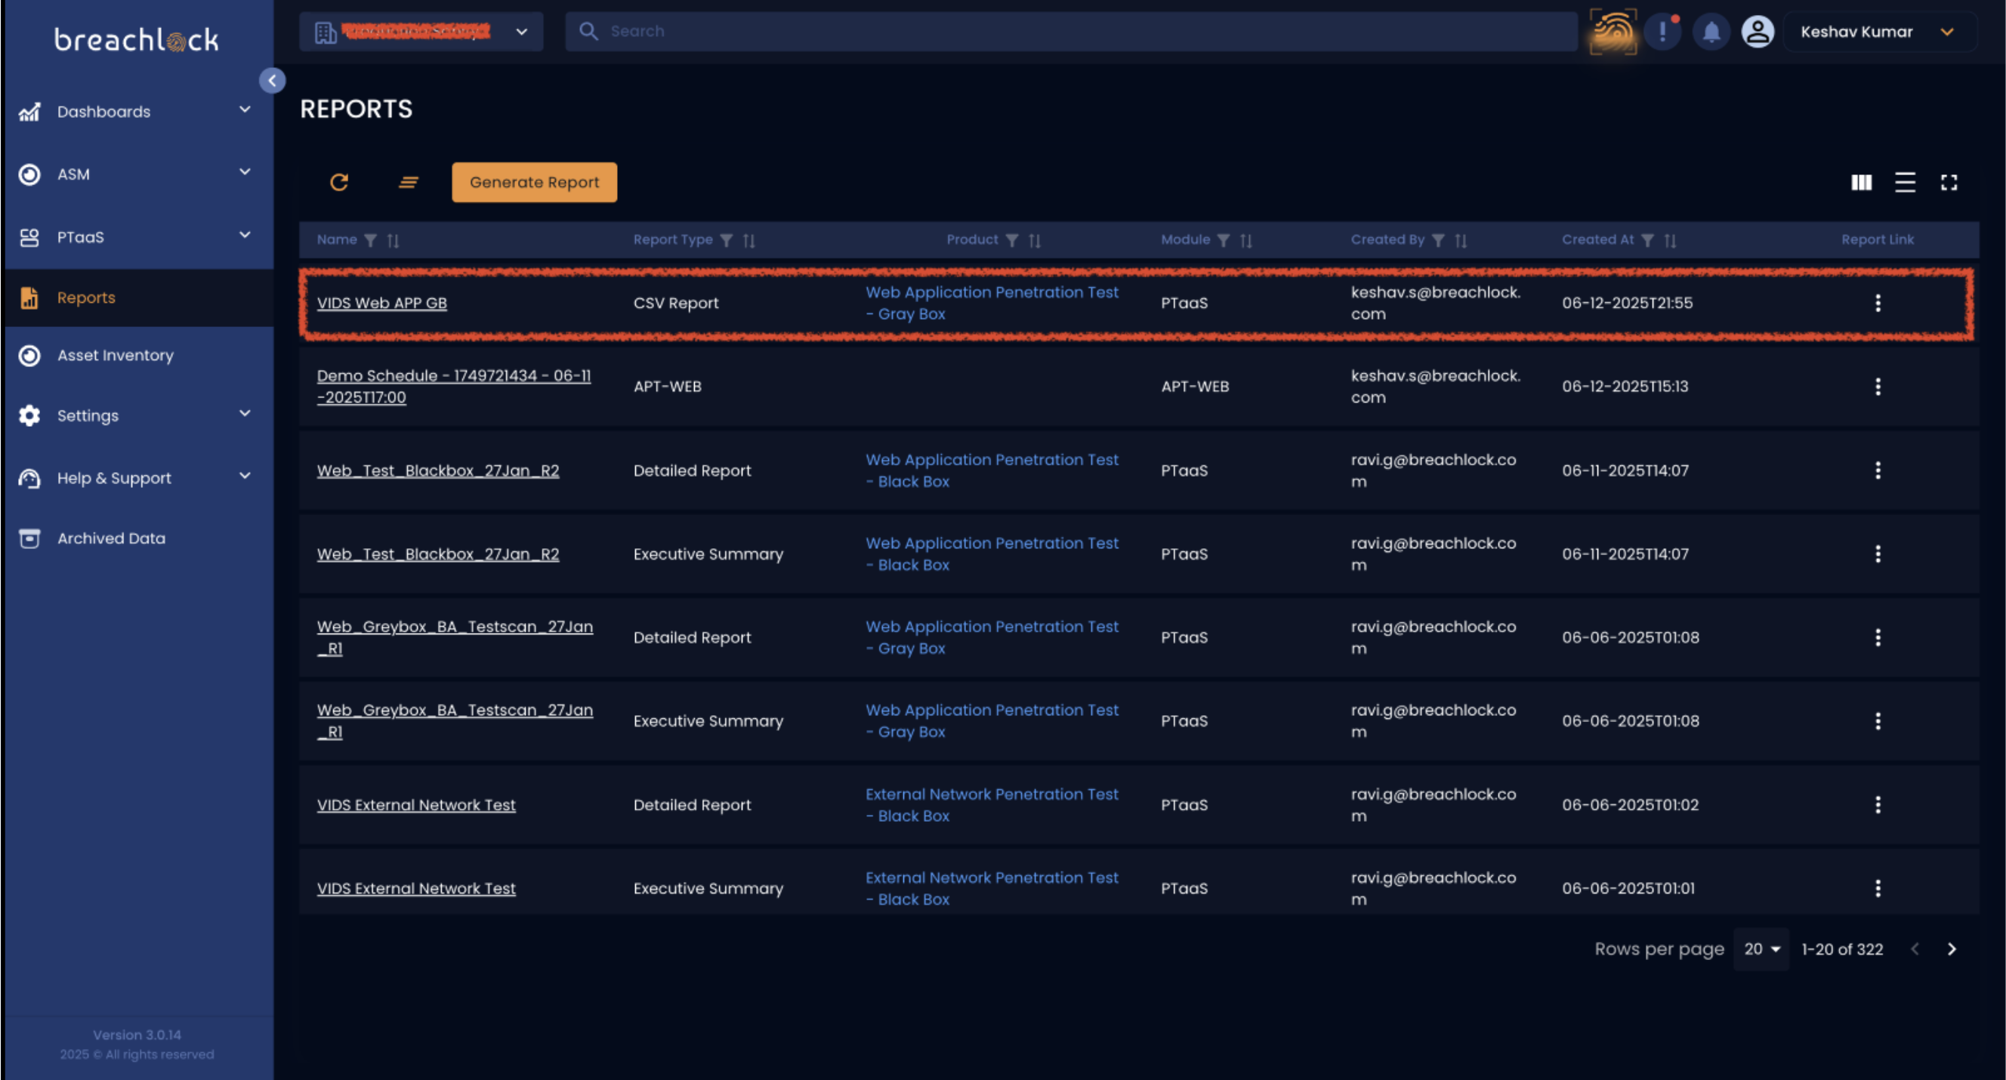Go to the Reports section
Viewport: 2006px width, 1080px height.
(x=139, y=298)
